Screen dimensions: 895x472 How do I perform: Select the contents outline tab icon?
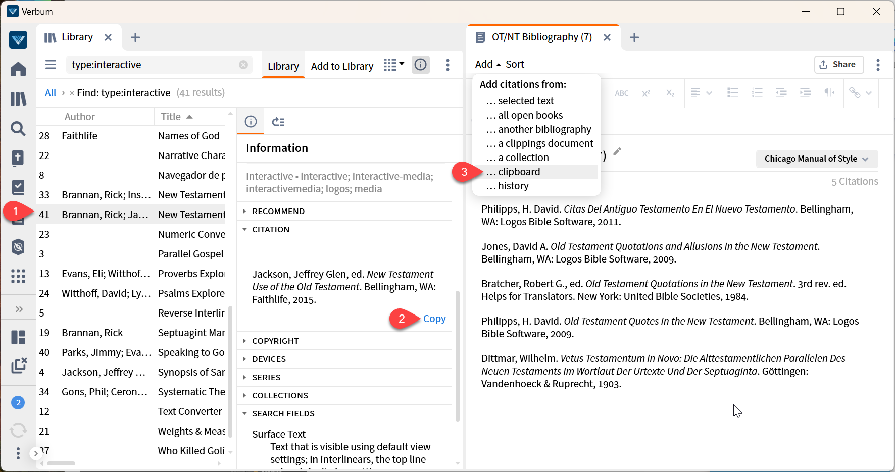[278, 122]
